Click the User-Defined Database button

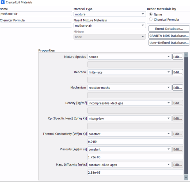(x=169, y=42)
